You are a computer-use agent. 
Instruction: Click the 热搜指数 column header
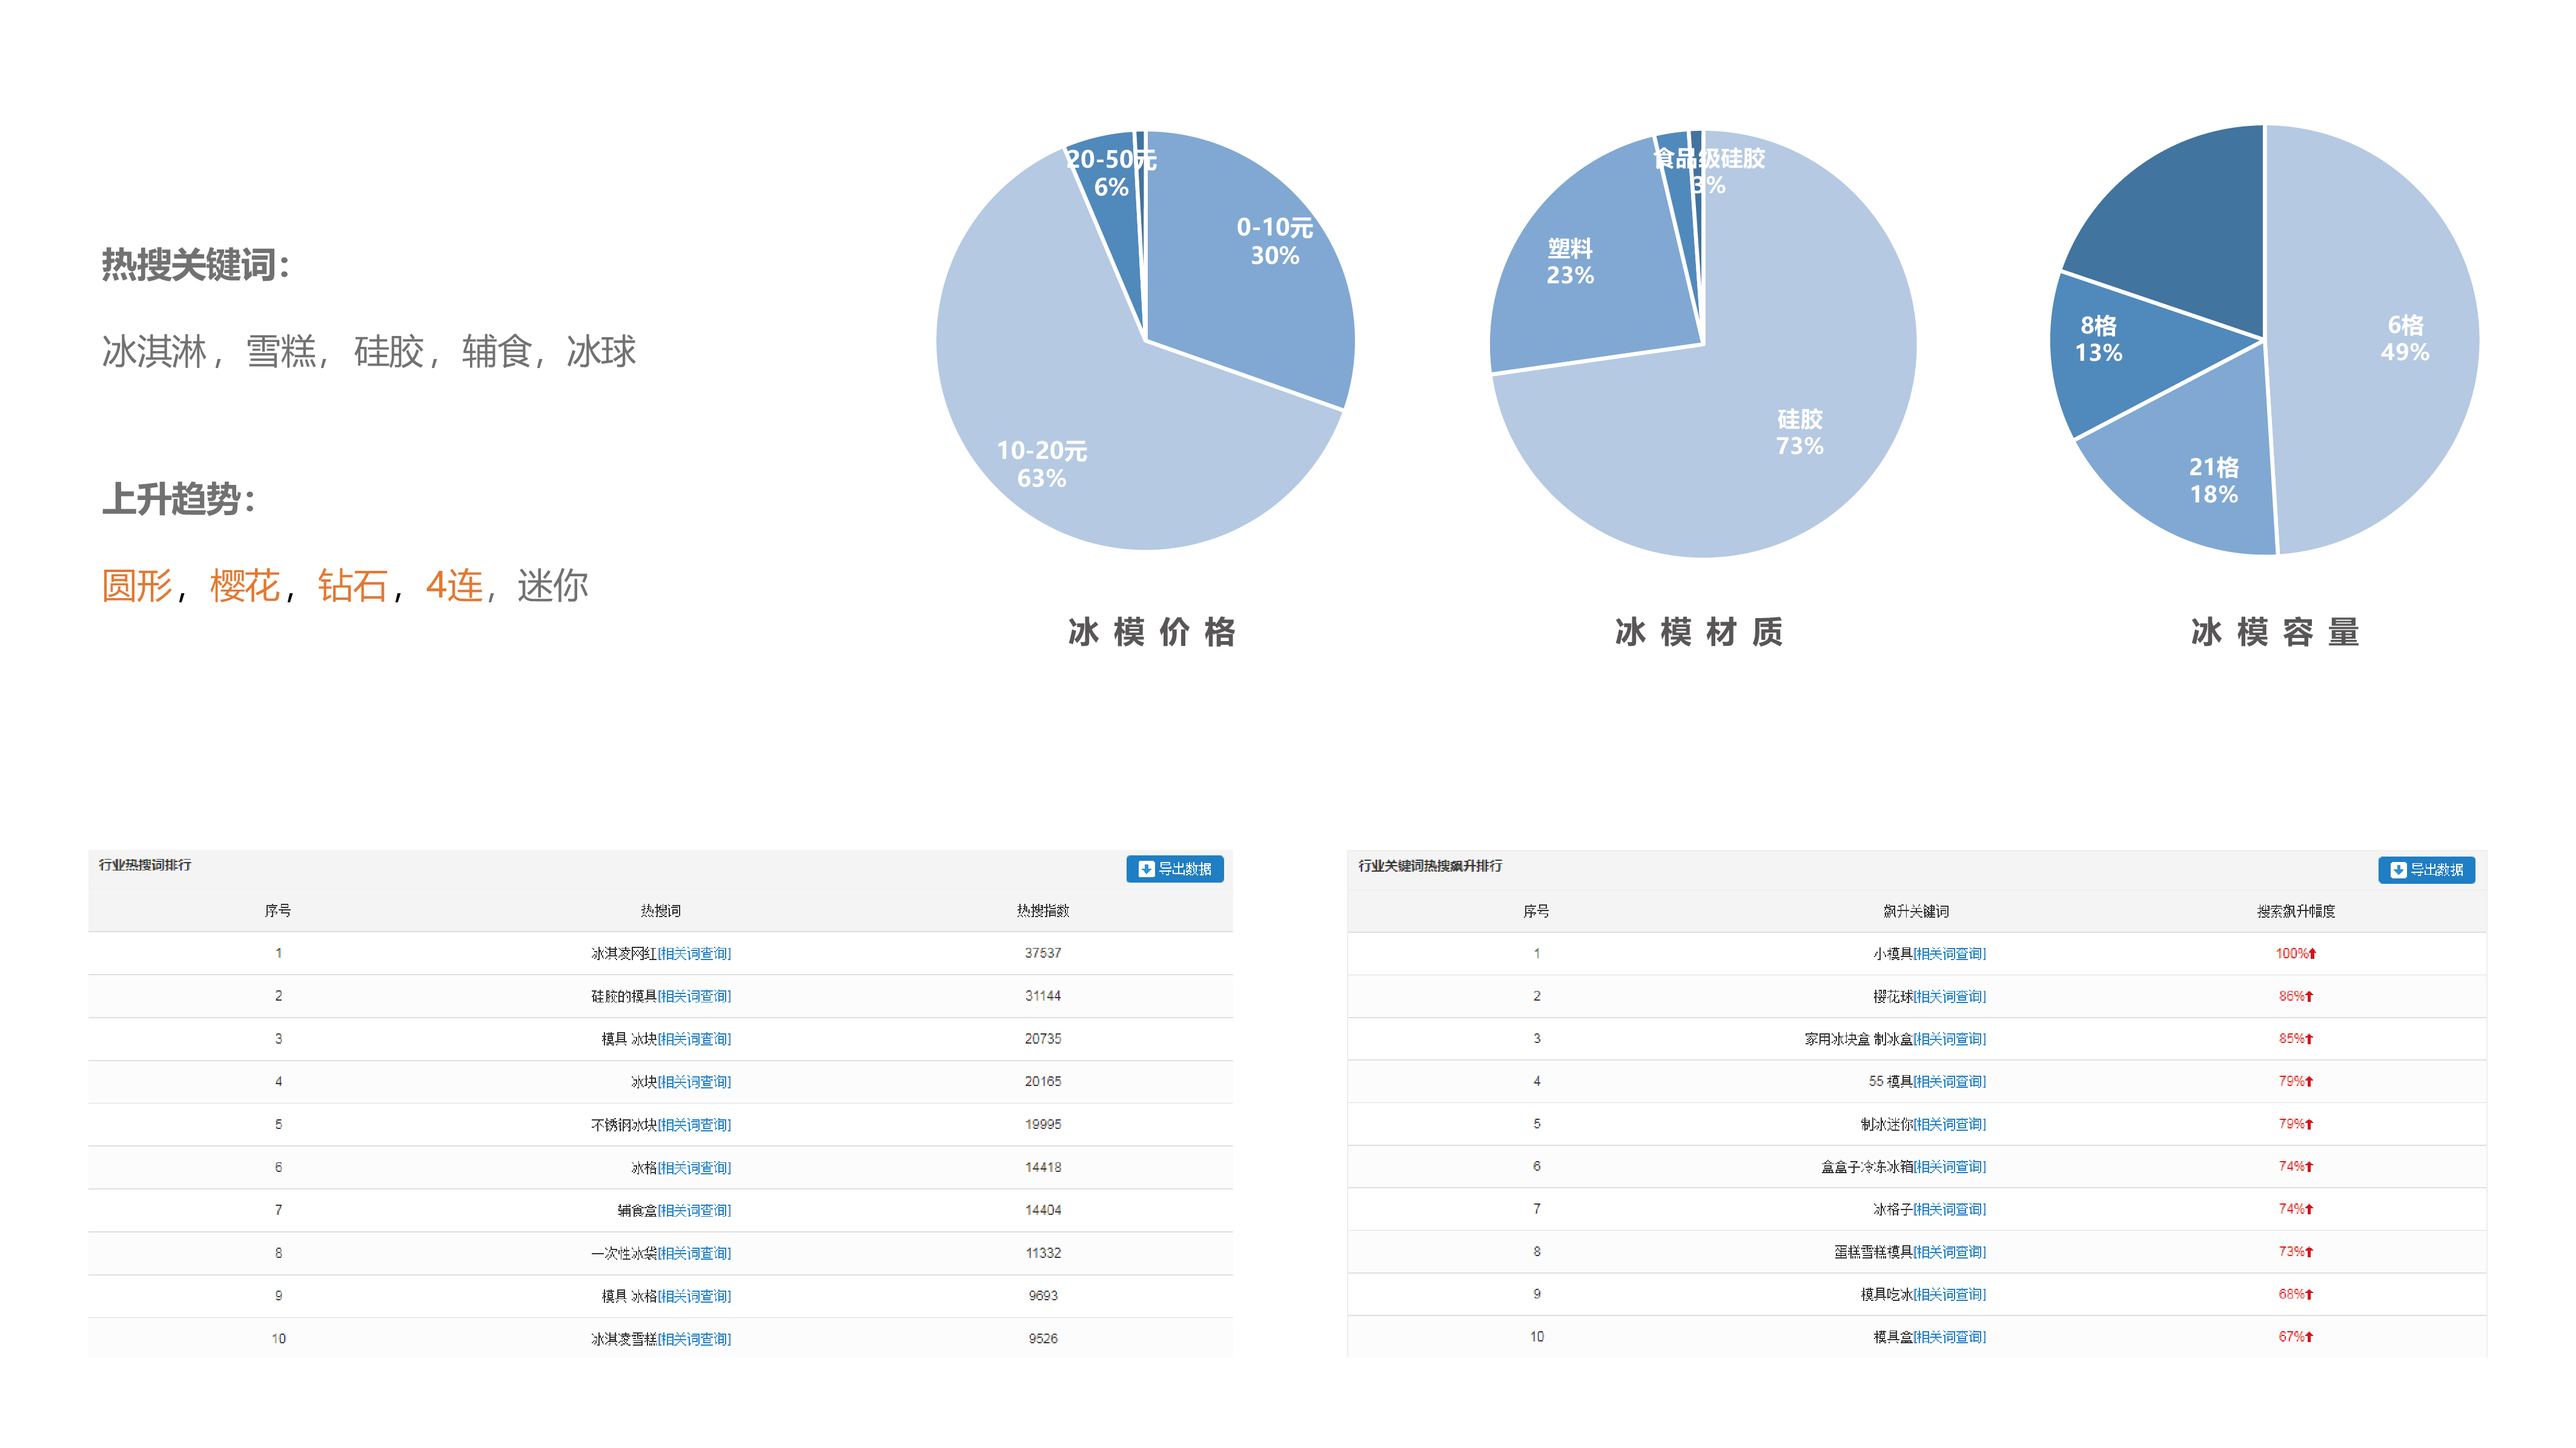(x=1042, y=910)
